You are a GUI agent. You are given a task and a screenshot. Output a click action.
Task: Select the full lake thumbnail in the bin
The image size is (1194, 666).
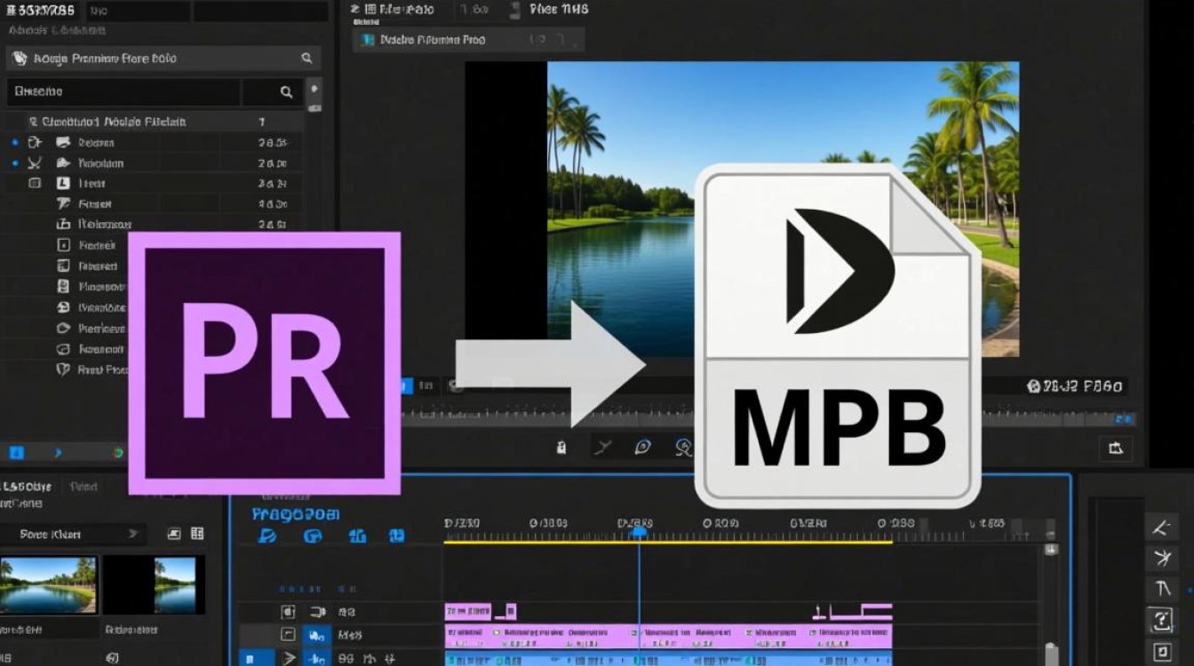coord(48,583)
